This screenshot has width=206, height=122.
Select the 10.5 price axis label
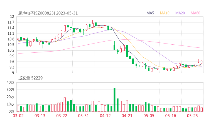[x=11, y=45]
